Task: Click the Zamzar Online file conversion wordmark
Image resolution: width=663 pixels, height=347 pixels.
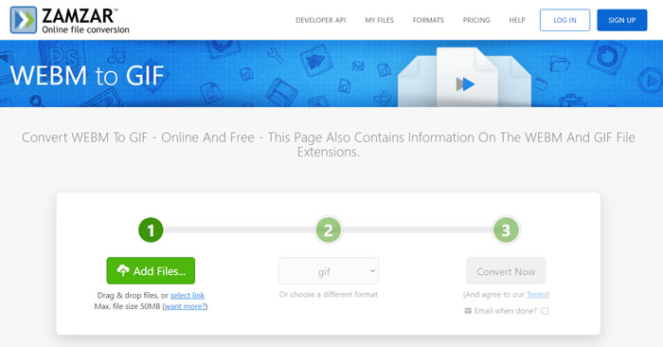Action: point(85,21)
